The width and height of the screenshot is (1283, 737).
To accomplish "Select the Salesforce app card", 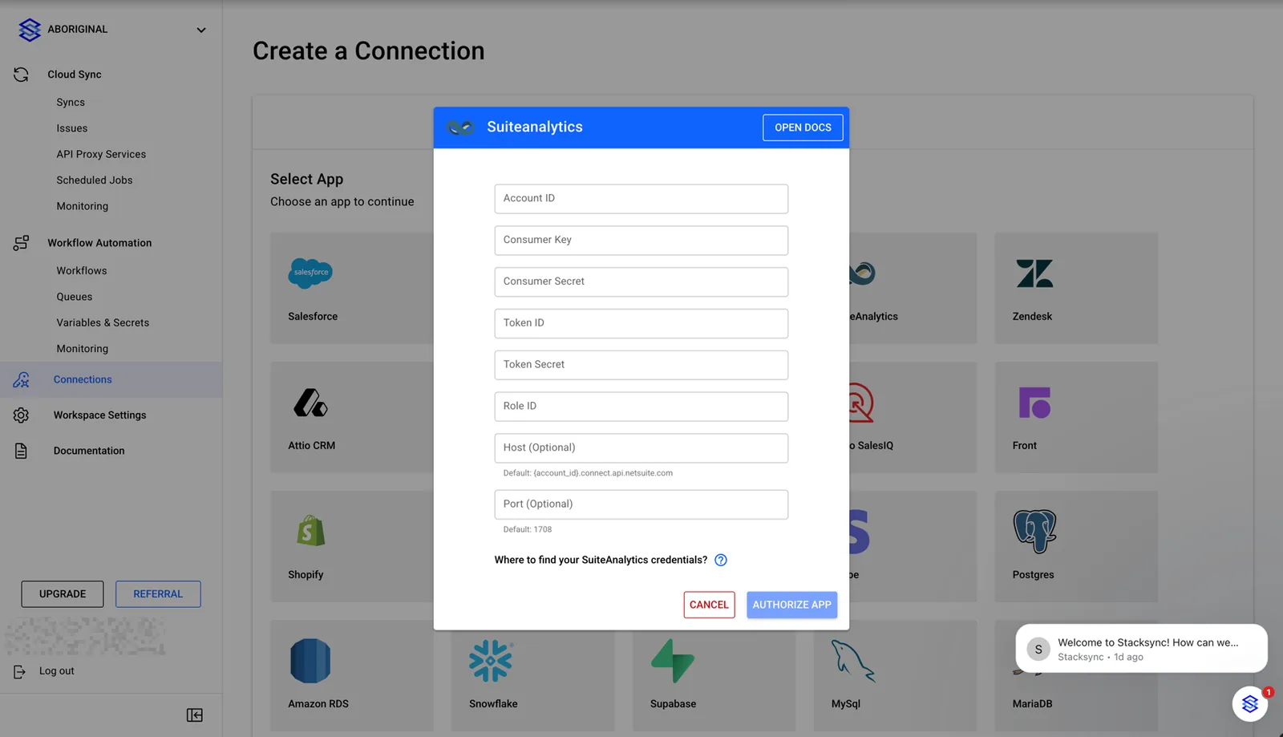I will click(x=351, y=288).
